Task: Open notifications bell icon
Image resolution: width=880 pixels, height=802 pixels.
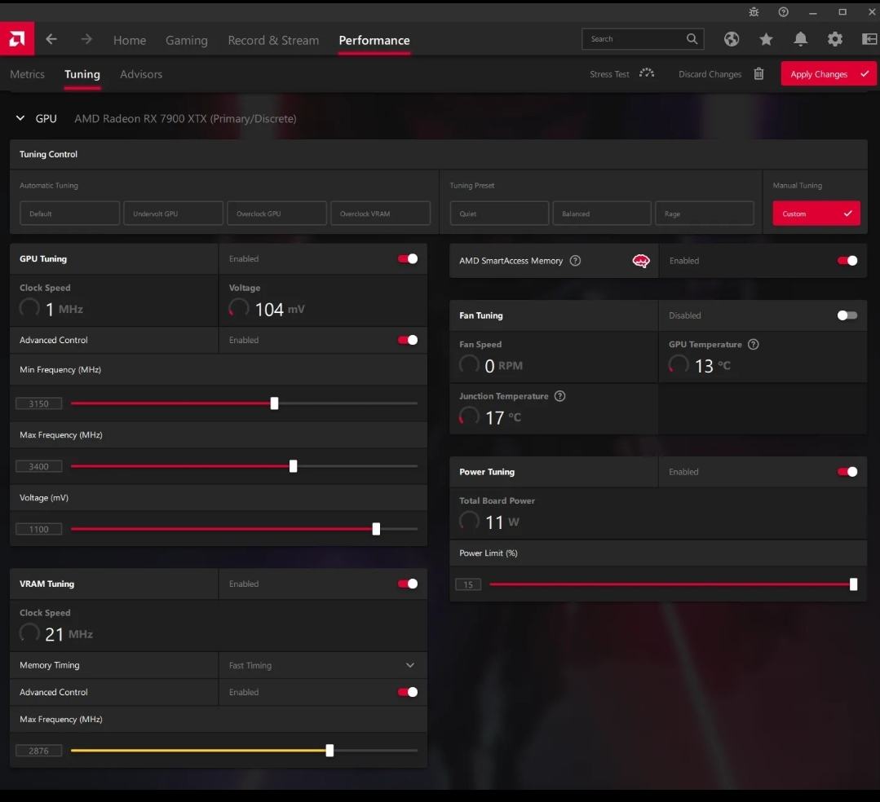Action: pos(800,38)
